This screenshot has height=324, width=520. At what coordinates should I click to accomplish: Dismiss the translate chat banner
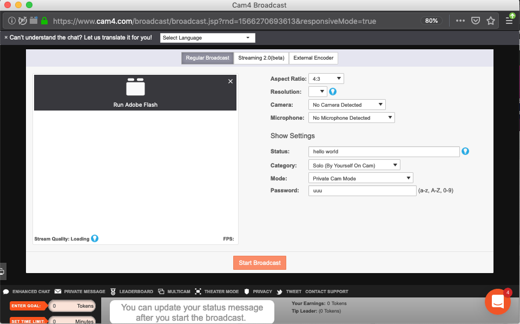[6, 38]
